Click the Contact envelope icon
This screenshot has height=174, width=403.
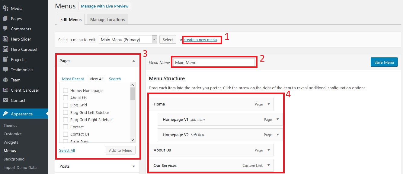[x=5, y=100]
